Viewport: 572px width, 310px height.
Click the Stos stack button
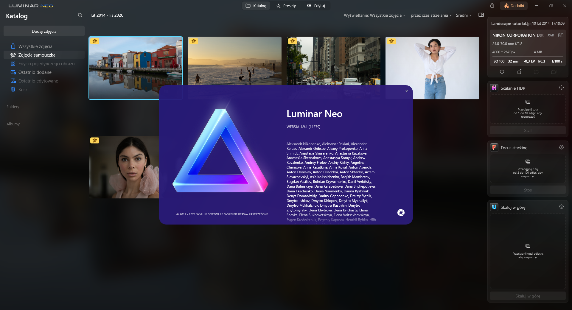(x=528, y=190)
